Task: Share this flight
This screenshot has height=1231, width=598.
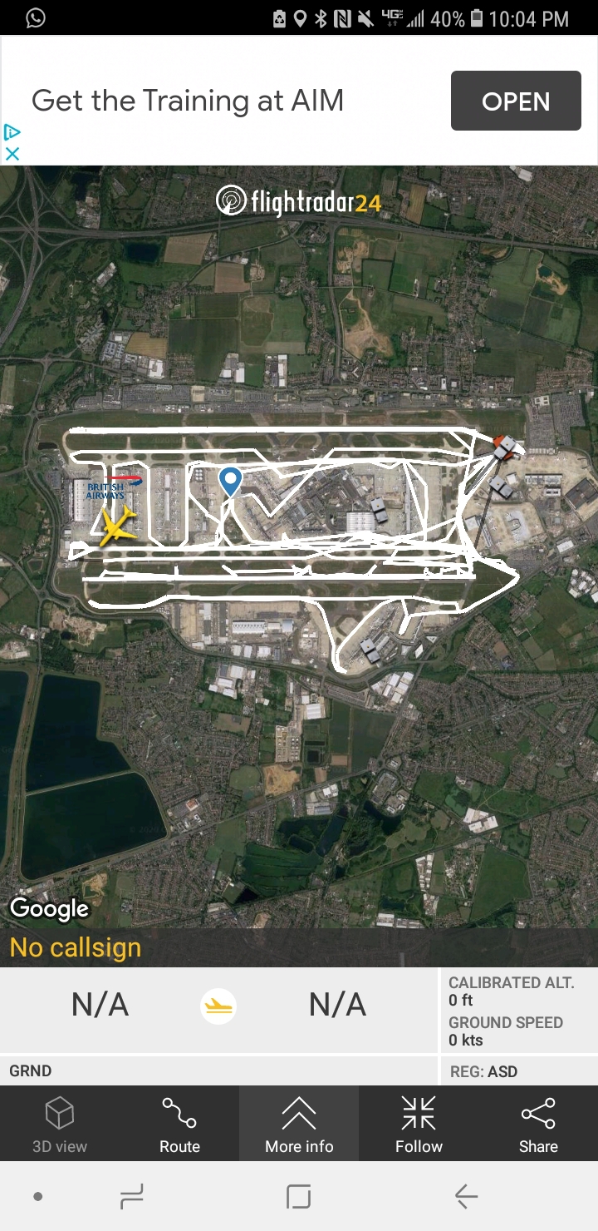Action: tap(538, 1123)
